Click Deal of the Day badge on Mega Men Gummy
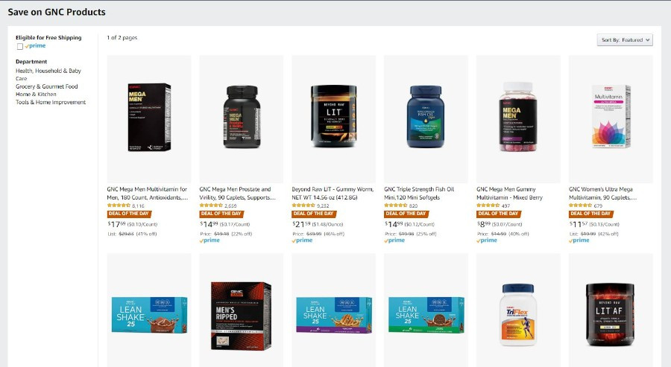Viewport: 671px width, 367px height. click(x=499, y=214)
